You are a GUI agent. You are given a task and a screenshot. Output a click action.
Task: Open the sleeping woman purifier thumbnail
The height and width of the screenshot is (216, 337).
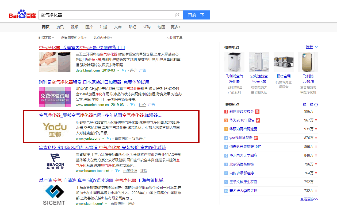click(x=55, y=62)
